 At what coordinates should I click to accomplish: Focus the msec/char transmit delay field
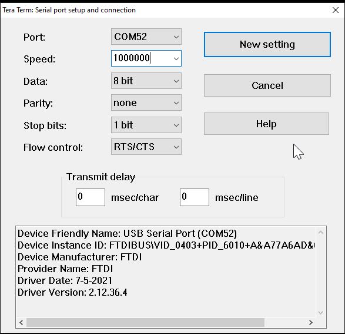tap(91, 197)
